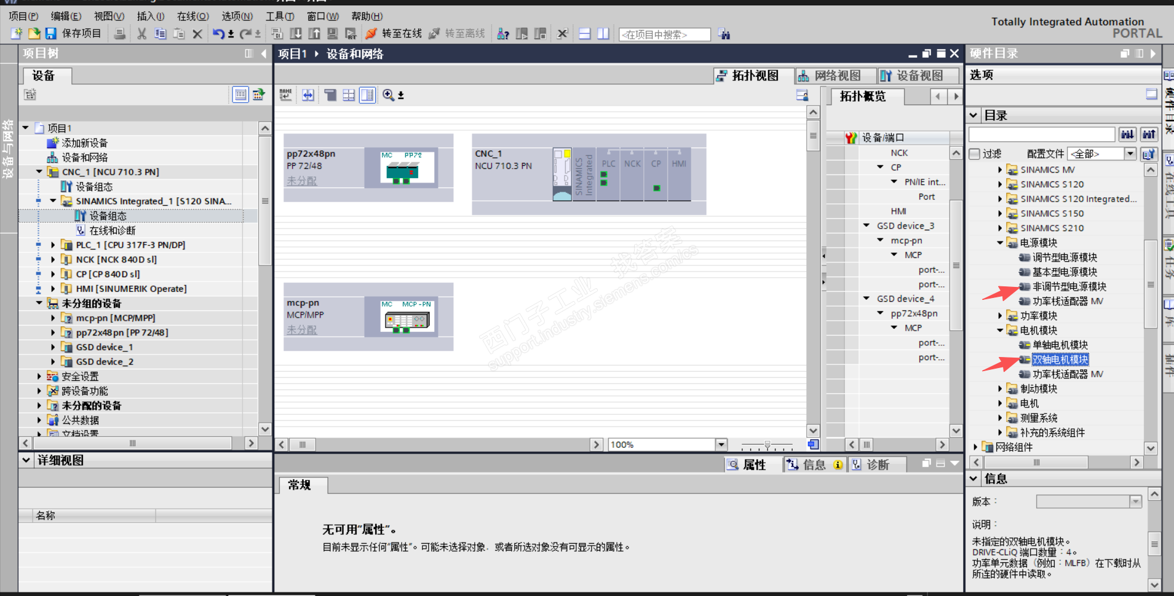Select 设备和网络 in the project tree
This screenshot has height=596, width=1174.
(x=85, y=157)
